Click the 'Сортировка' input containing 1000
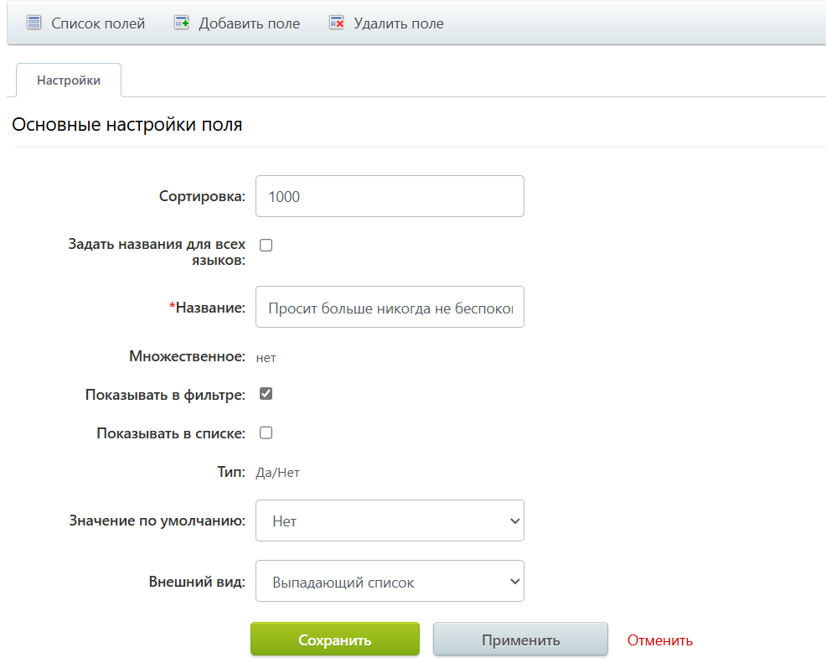The height and width of the screenshot is (663, 826). tap(390, 195)
